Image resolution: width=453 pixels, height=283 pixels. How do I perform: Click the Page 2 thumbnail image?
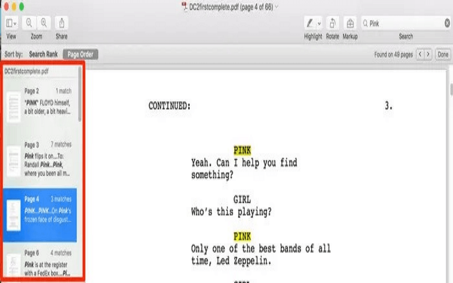click(x=14, y=107)
